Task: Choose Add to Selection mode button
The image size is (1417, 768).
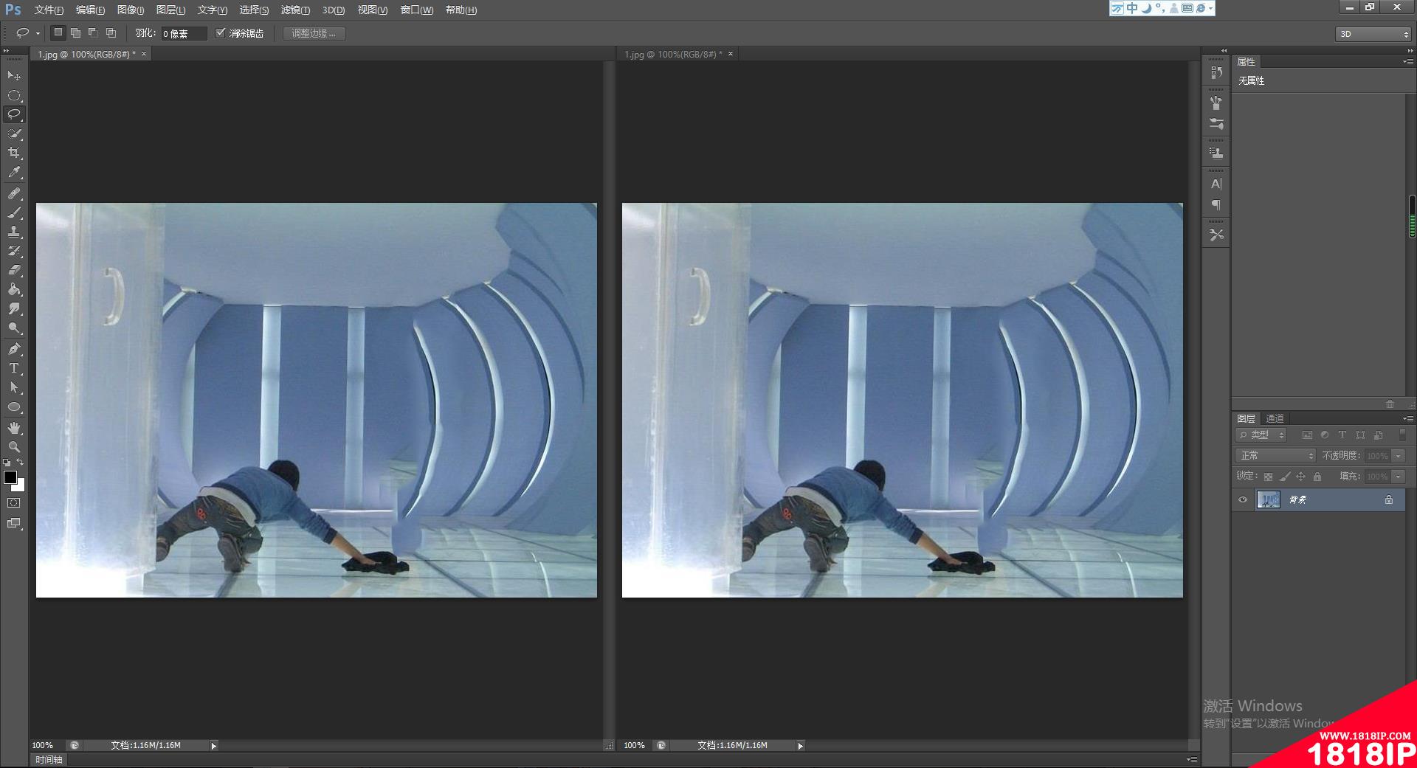Action: click(x=75, y=32)
